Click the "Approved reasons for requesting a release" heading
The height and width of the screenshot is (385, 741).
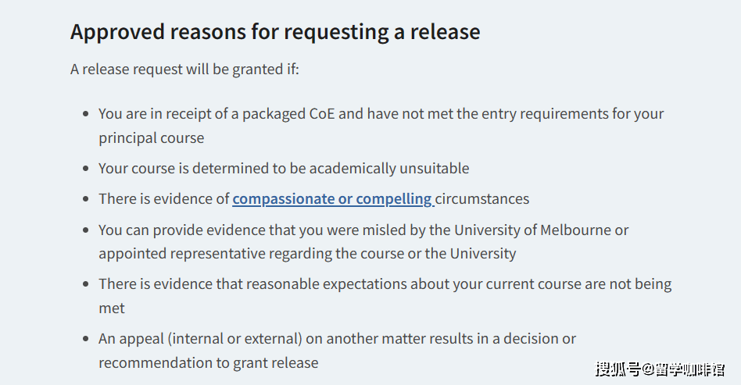click(x=275, y=32)
